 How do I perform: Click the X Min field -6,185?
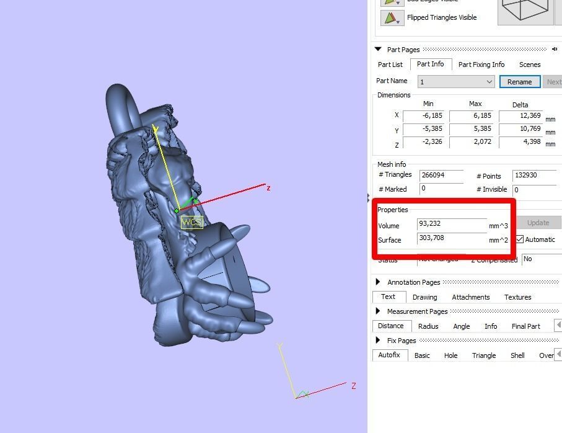coord(423,116)
